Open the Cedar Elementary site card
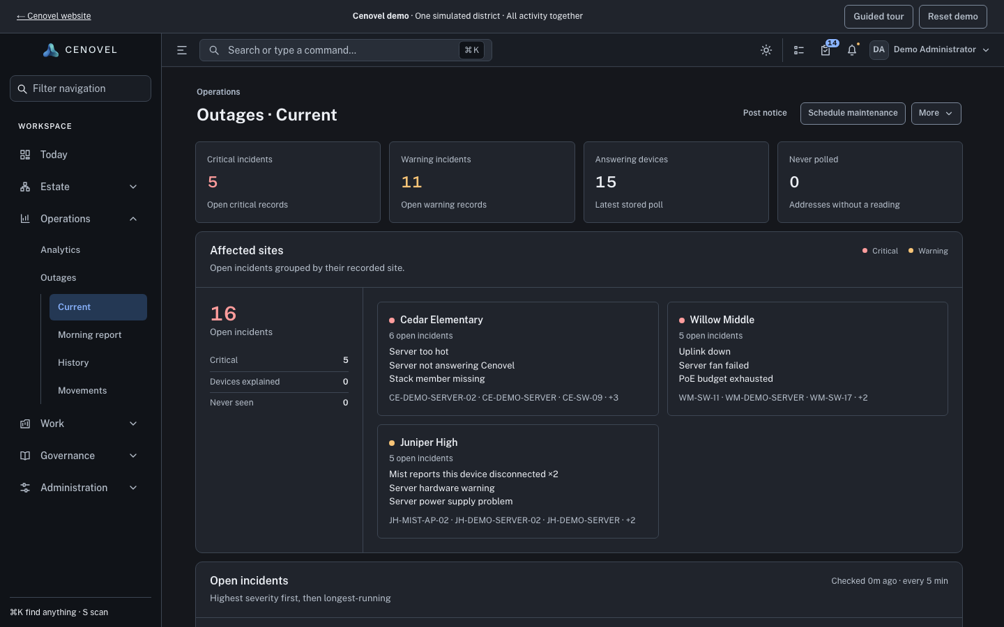Screen dimensions: 1004x627 517,359
